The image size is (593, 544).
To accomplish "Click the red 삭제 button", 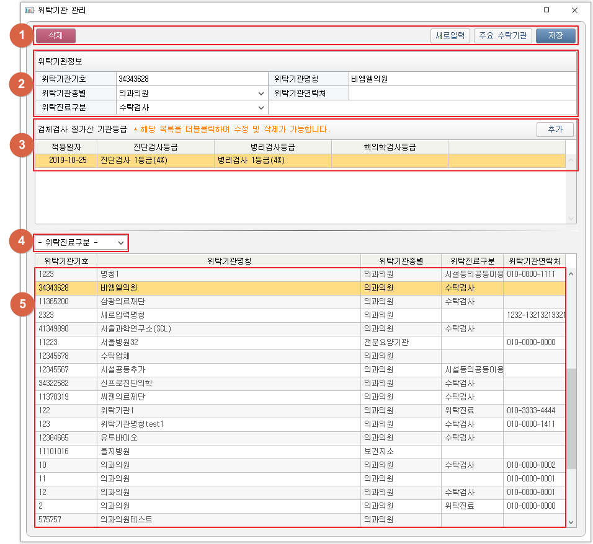I will [x=55, y=36].
